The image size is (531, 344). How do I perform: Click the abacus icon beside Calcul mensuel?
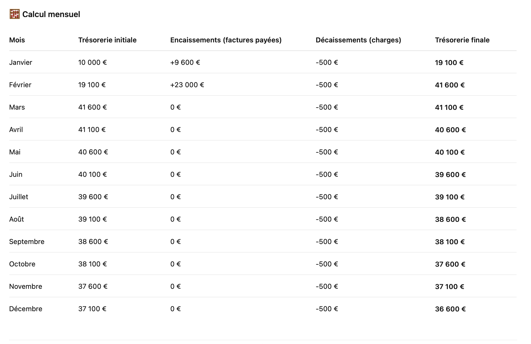(14, 14)
